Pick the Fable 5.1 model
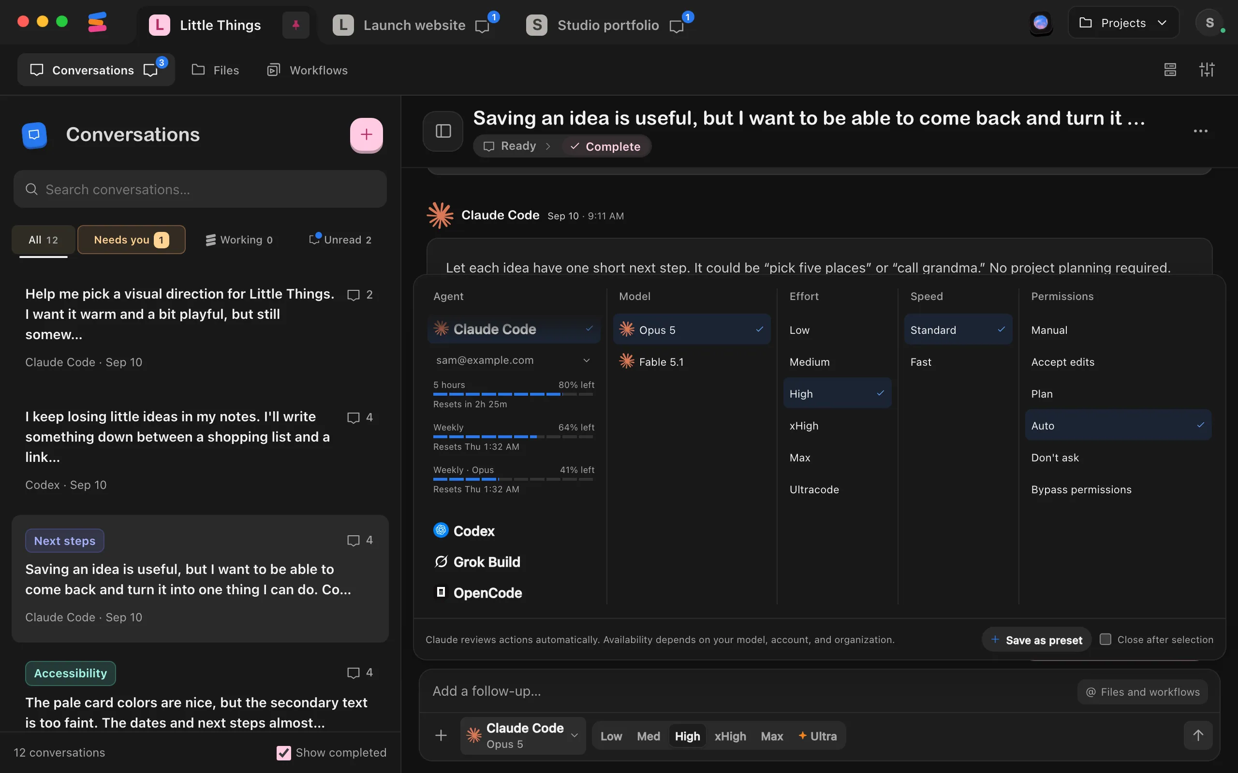The height and width of the screenshot is (773, 1238). coord(692,362)
